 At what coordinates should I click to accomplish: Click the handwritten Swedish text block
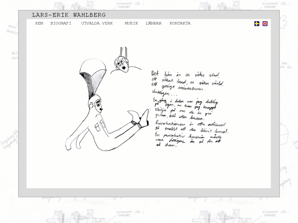[x=190, y=109]
